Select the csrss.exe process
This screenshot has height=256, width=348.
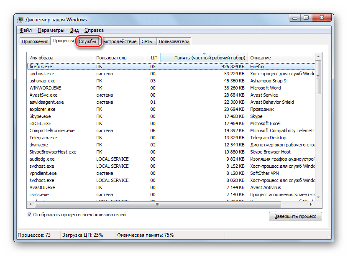tap(171, 195)
